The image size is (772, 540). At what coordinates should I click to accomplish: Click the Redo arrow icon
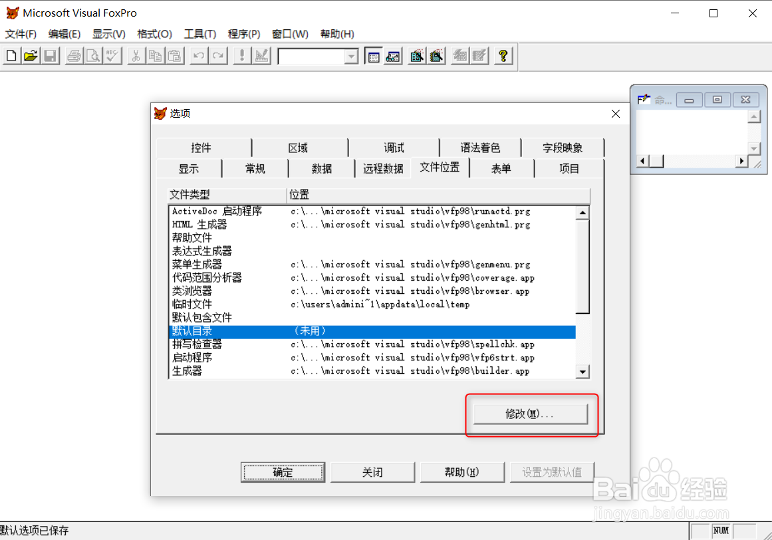pos(217,56)
